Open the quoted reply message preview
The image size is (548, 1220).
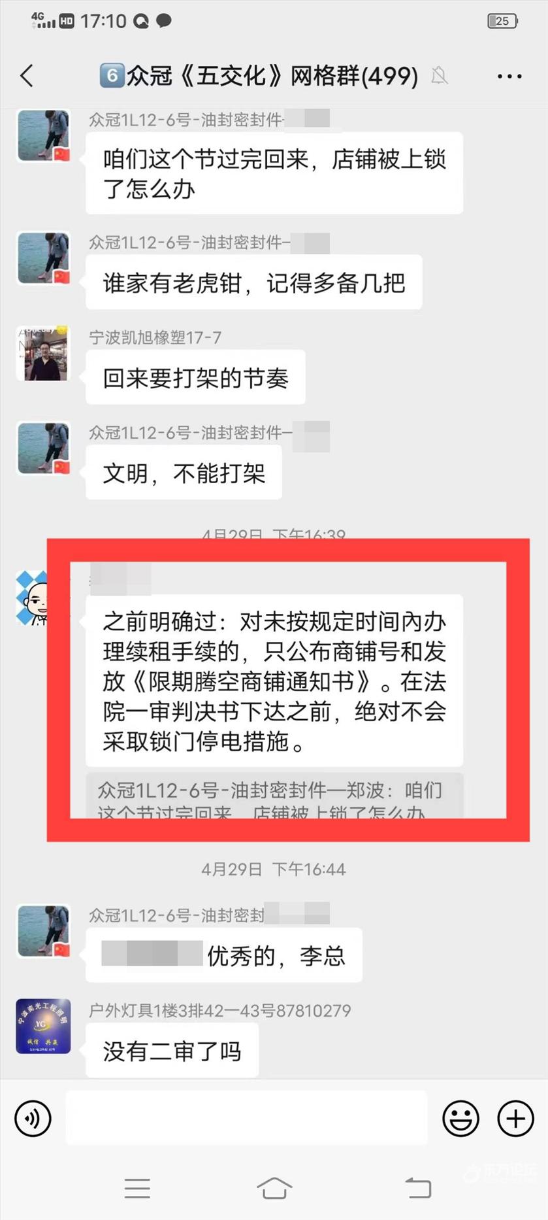click(274, 795)
